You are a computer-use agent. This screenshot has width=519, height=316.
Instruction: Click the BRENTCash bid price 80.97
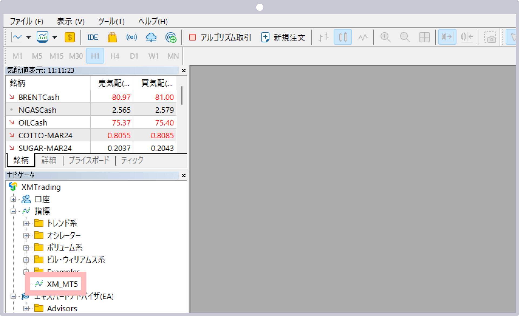pos(121,97)
